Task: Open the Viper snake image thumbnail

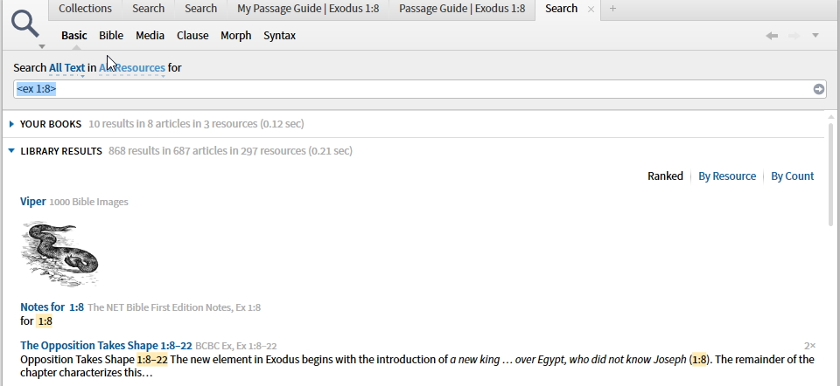Action: pyautogui.click(x=60, y=254)
